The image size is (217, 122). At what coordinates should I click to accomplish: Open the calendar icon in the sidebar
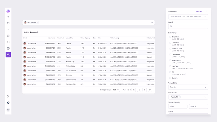(x=8, y=23)
